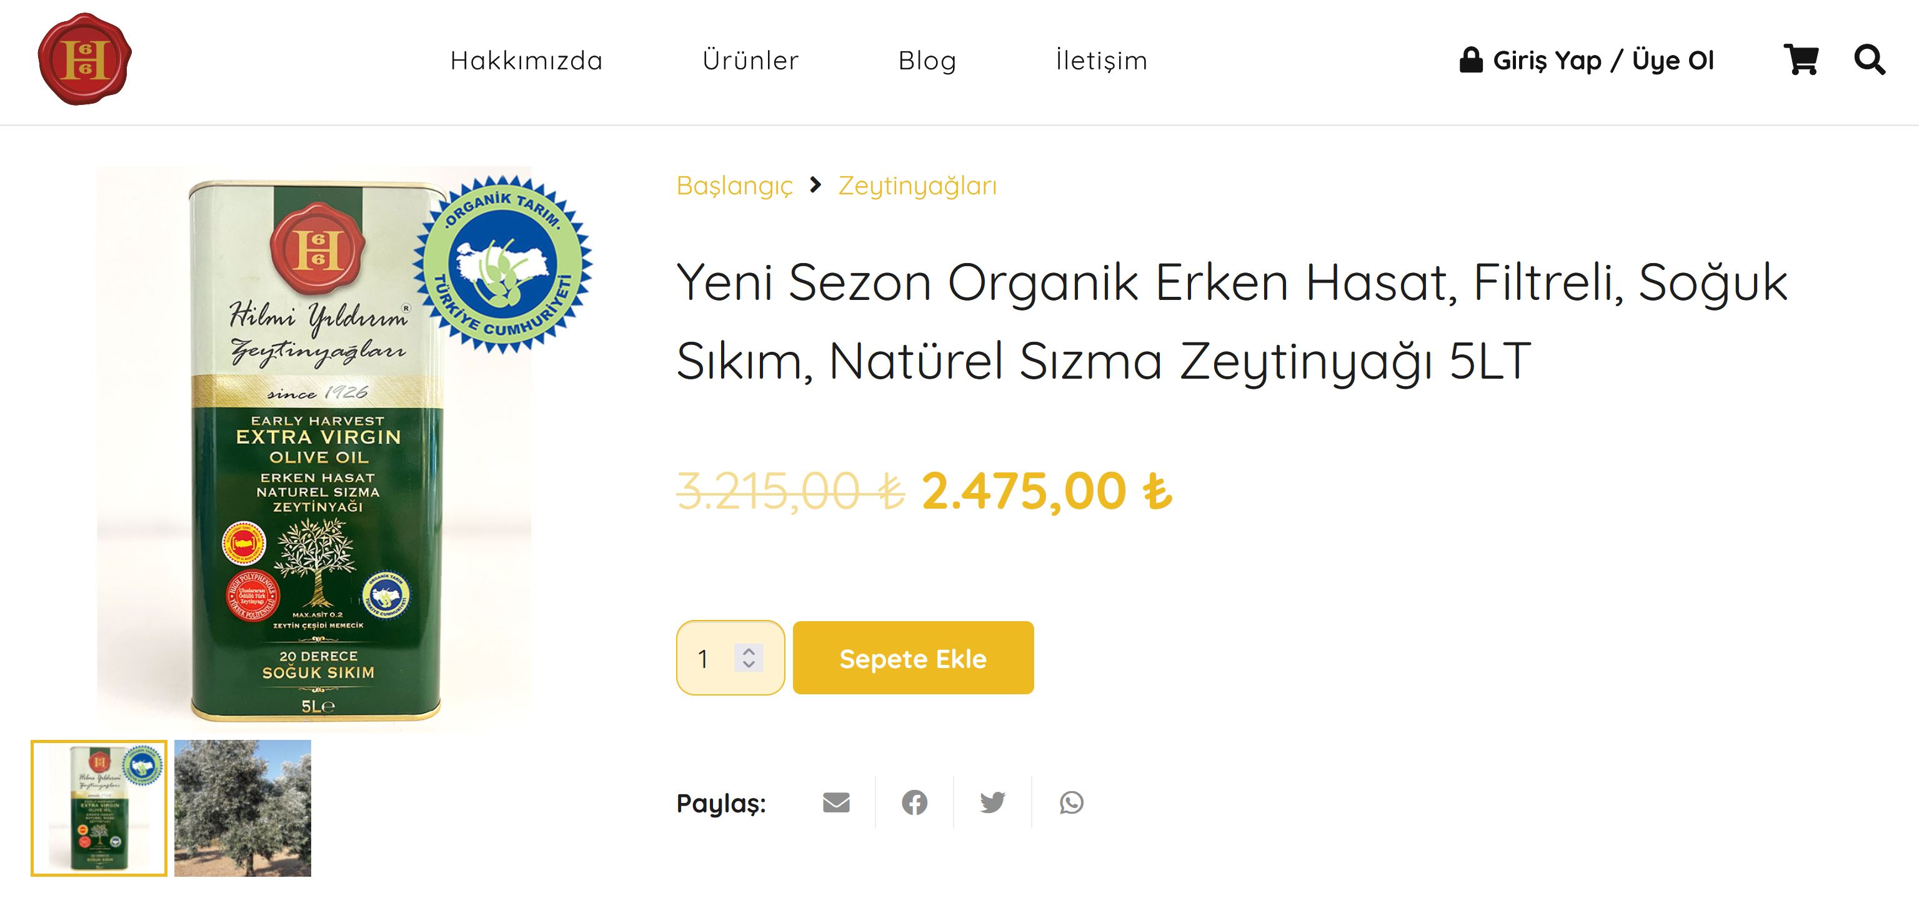Go to the Blog page

coord(927,61)
